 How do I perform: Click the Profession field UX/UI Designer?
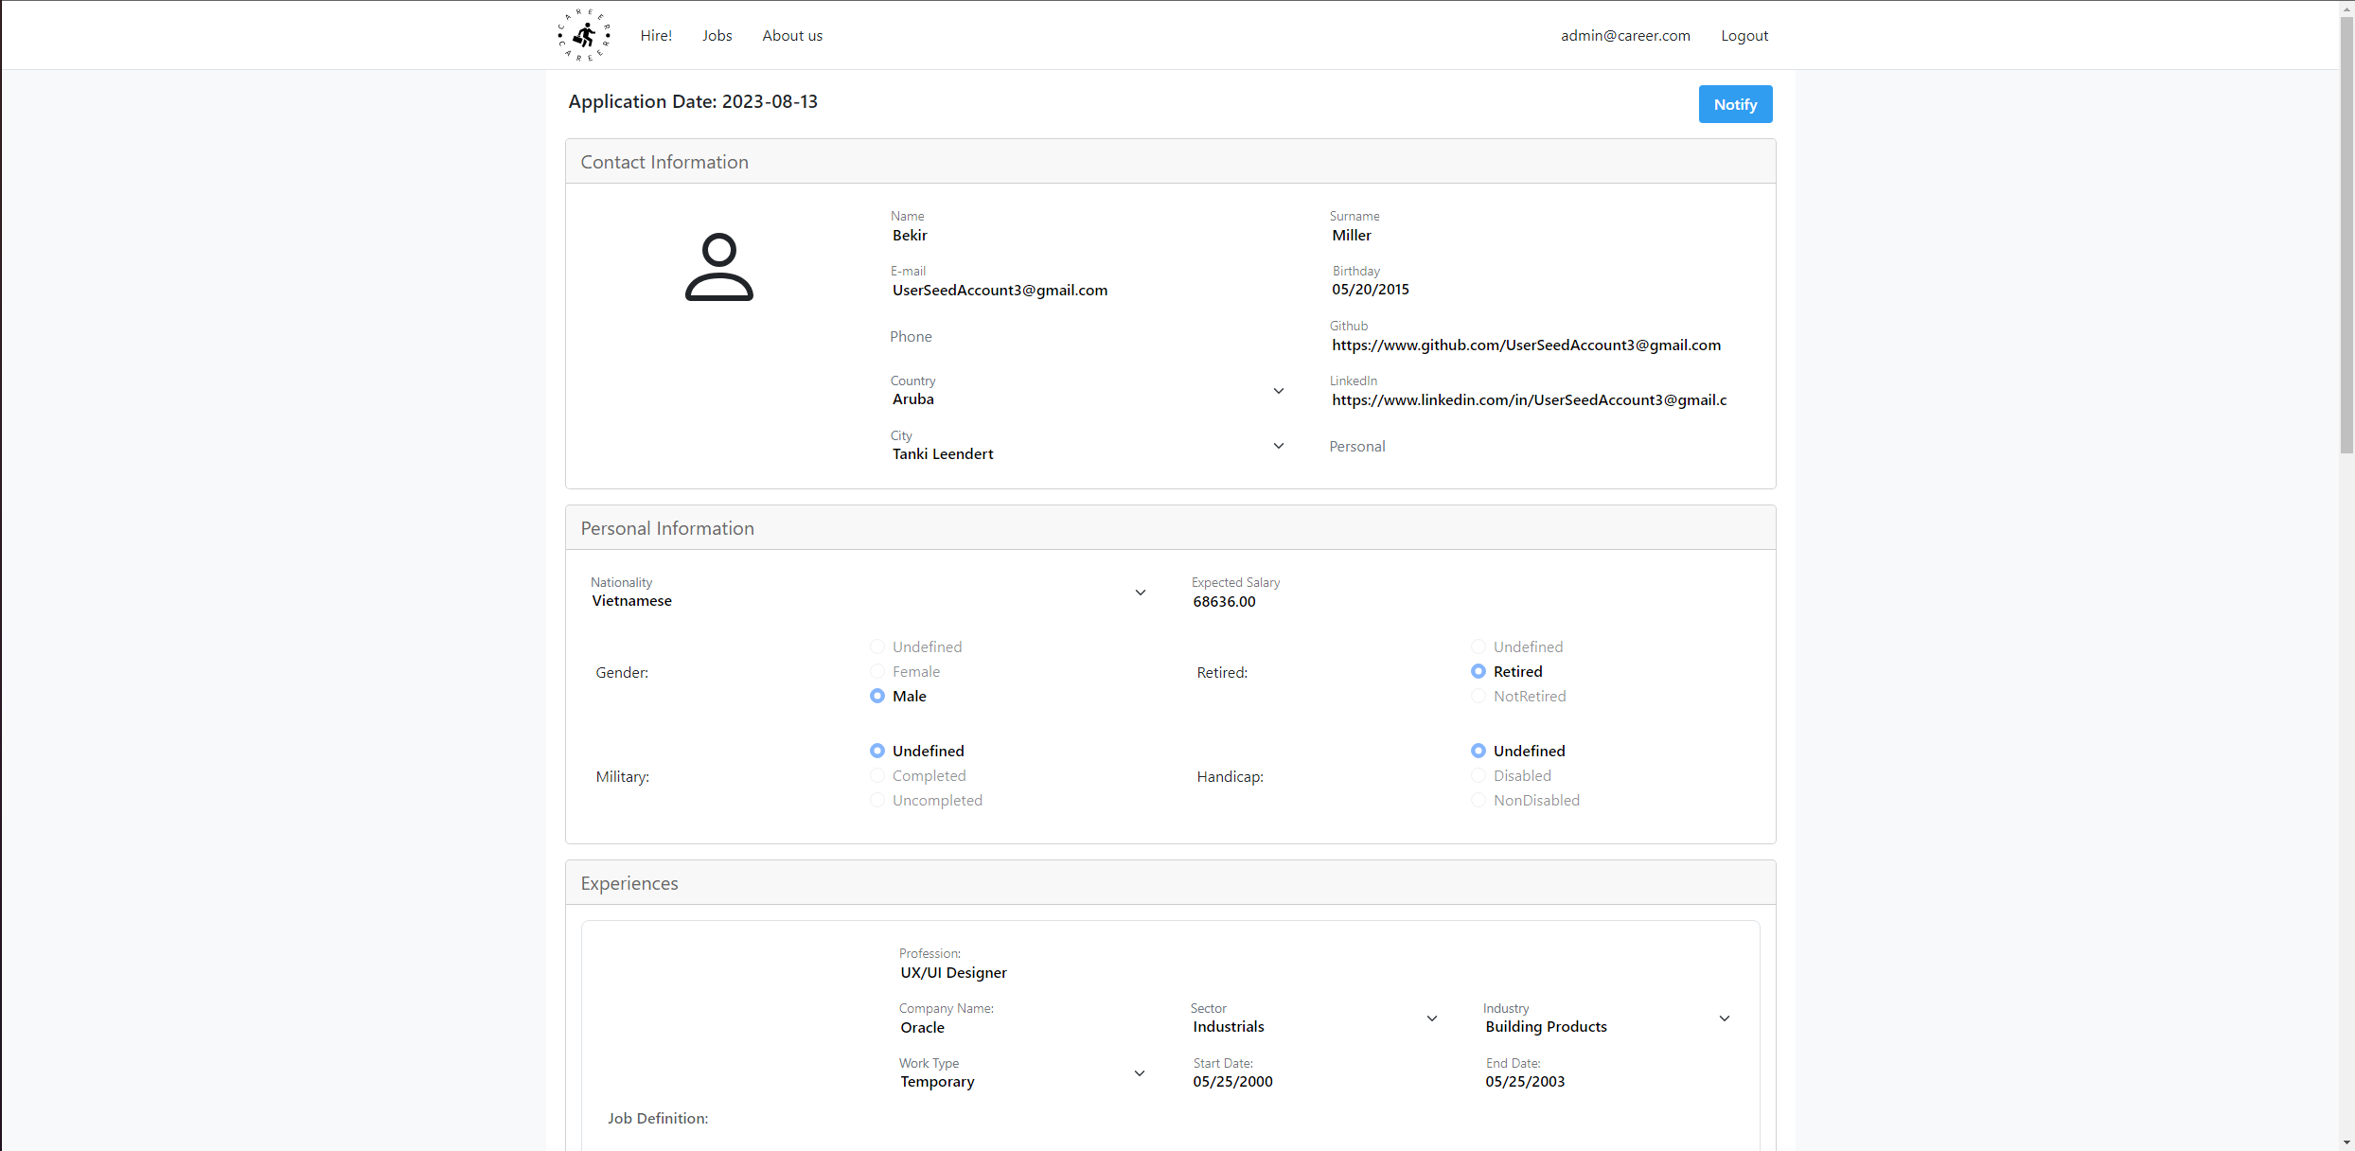1316,964
